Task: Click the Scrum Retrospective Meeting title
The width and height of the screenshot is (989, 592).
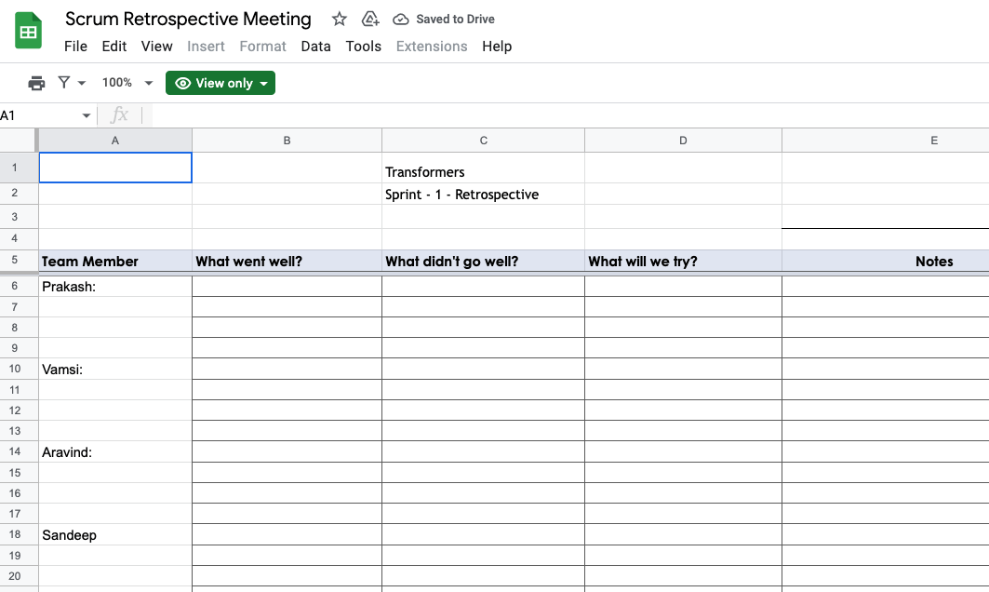Action: point(188,20)
